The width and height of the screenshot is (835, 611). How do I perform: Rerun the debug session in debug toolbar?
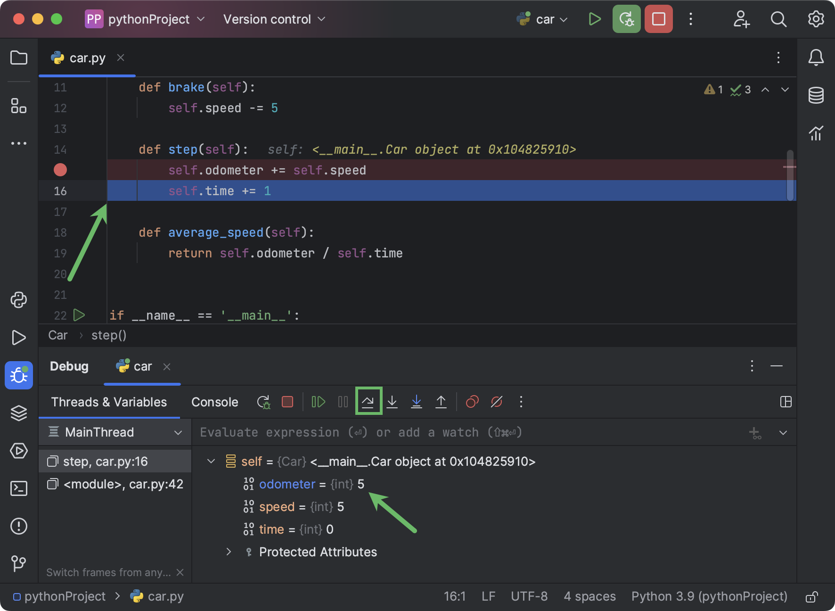tap(263, 402)
